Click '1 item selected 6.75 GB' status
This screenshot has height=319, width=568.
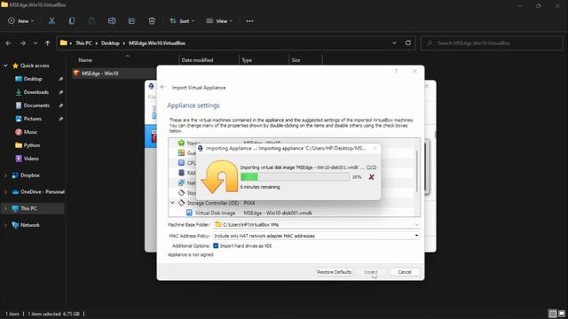coord(53,314)
